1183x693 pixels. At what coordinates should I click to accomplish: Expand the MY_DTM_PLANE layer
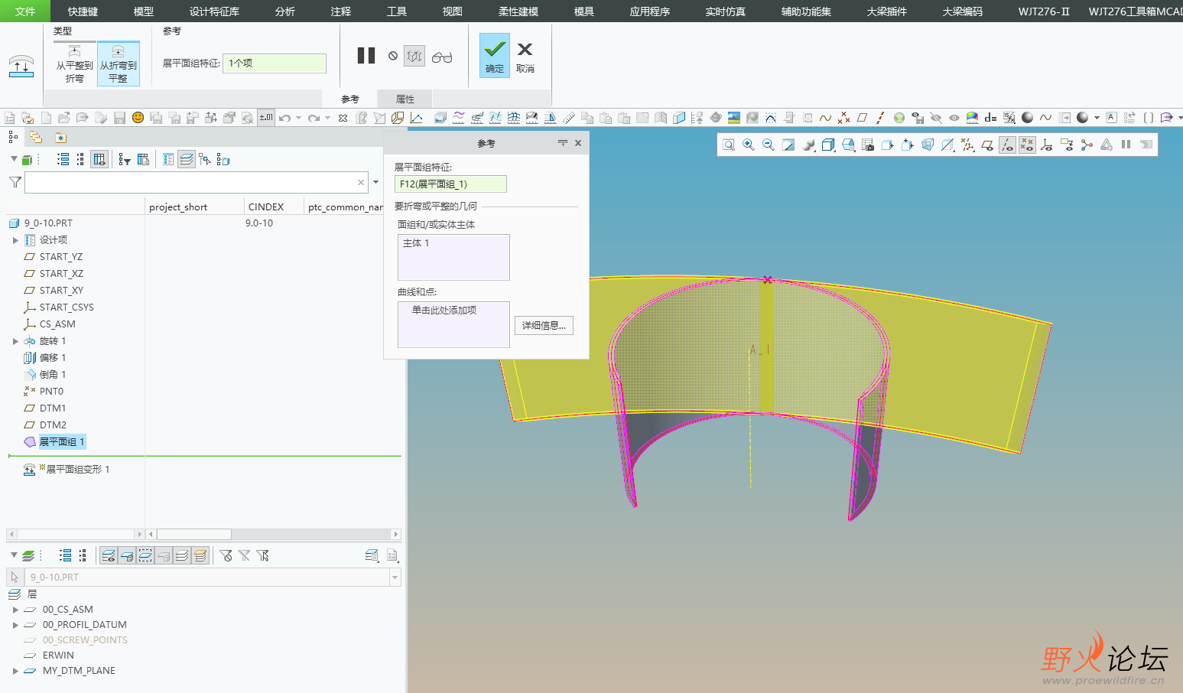click(x=15, y=671)
